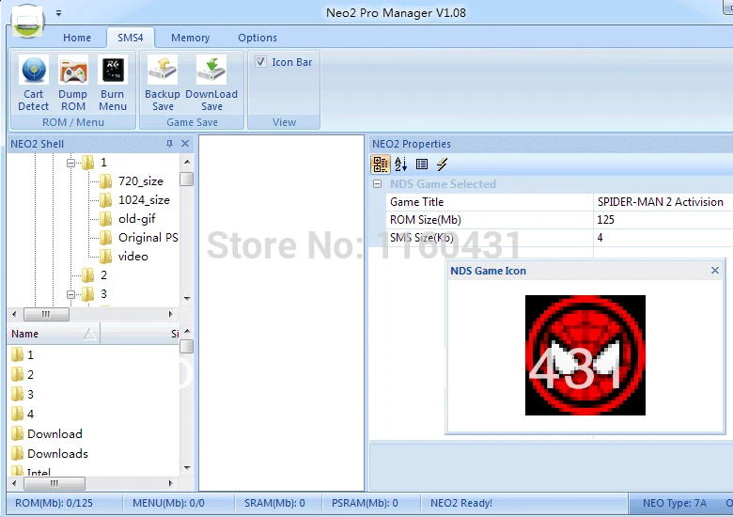Close the NDS Game Icon popup
This screenshot has height=517, width=733.
coord(715,270)
